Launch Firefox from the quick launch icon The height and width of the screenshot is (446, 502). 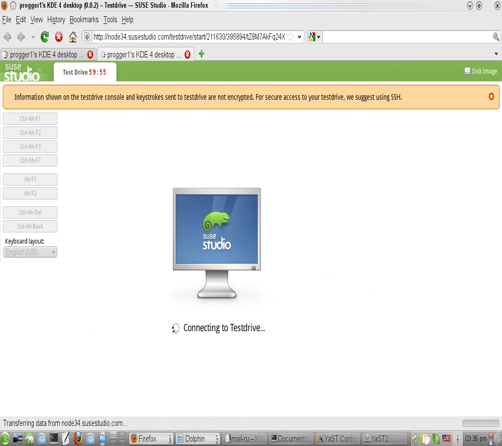[x=78, y=438]
